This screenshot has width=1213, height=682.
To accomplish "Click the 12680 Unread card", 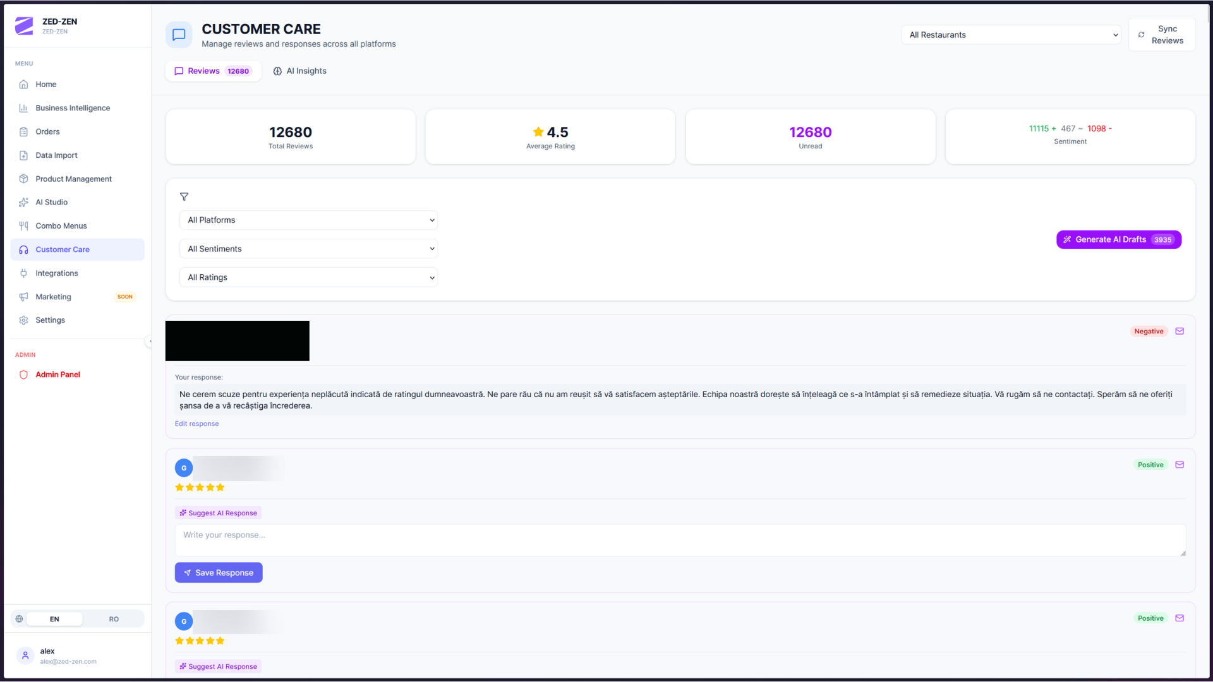I will click(811, 137).
